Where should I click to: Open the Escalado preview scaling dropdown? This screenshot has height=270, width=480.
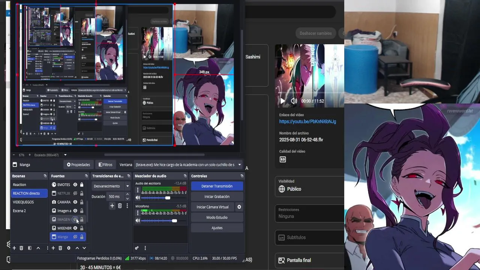click(65, 155)
